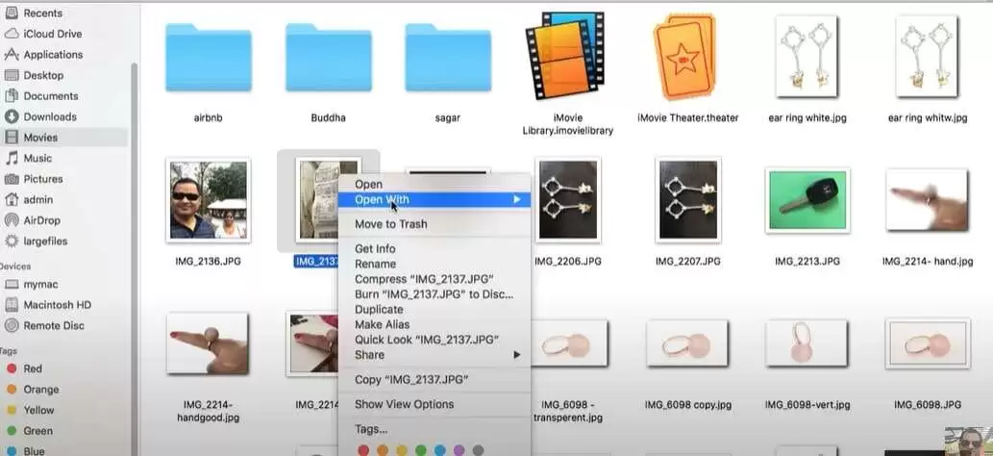
Task: Expand the Share submenu arrow
Action: pos(517,355)
